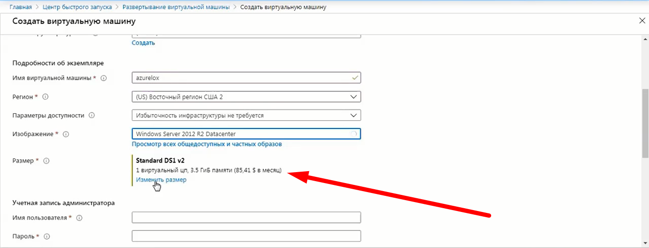Click 'Просмотр всех общедоступных и частных образов'
Screen dimensions: 649x248
tap(207, 144)
